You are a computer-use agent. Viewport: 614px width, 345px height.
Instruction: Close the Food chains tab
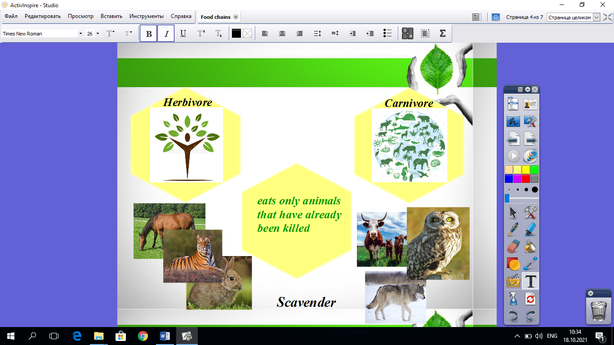(236, 17)
